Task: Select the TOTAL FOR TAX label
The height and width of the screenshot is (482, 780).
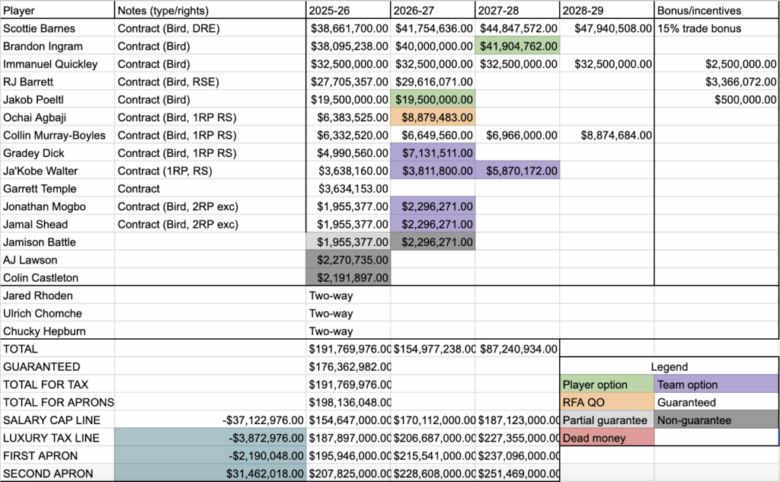Action: [57, 385]
